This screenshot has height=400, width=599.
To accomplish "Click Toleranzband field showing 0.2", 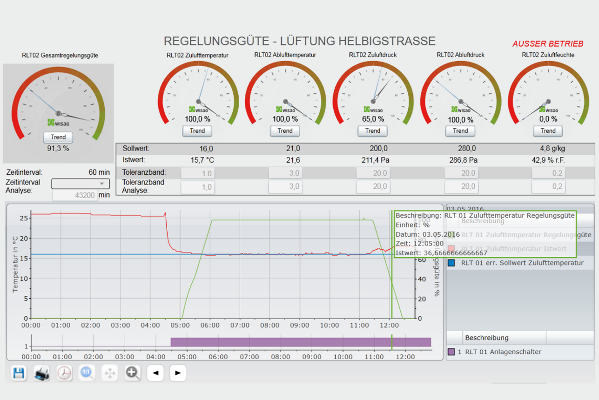I will click(548, 173).
